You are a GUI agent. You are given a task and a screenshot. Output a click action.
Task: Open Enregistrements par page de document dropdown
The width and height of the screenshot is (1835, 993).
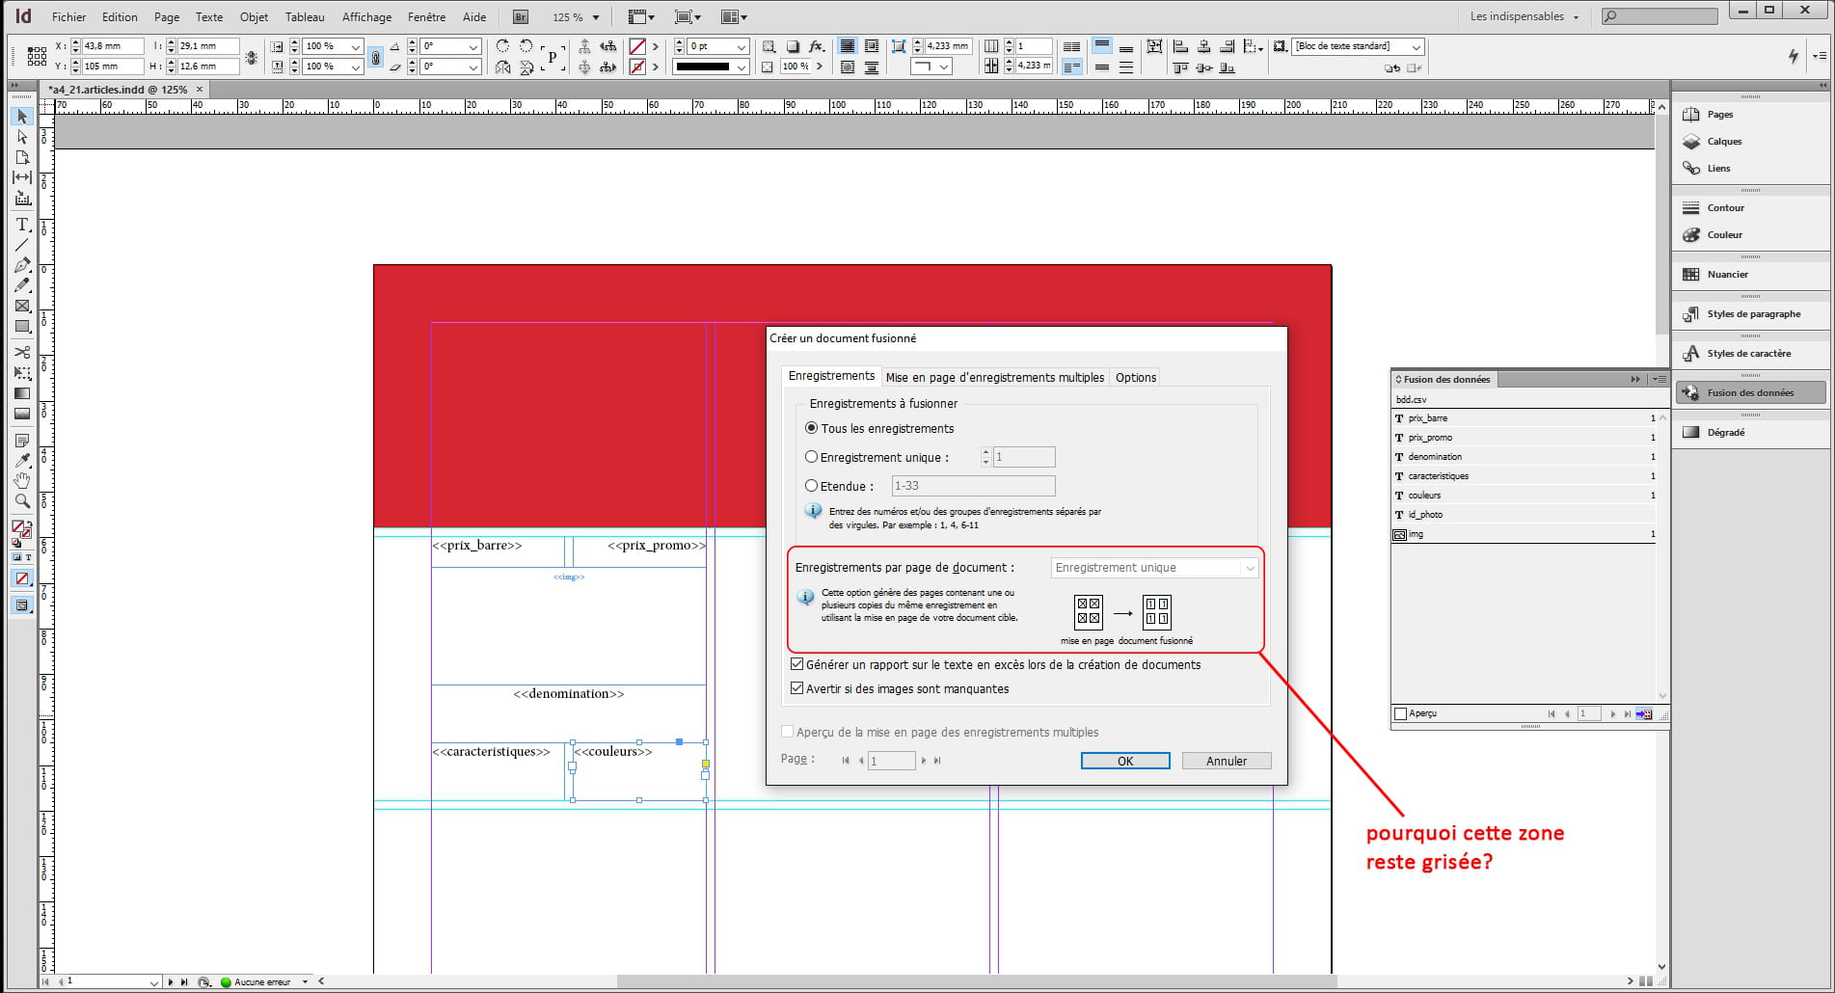tap(1154, 568)
